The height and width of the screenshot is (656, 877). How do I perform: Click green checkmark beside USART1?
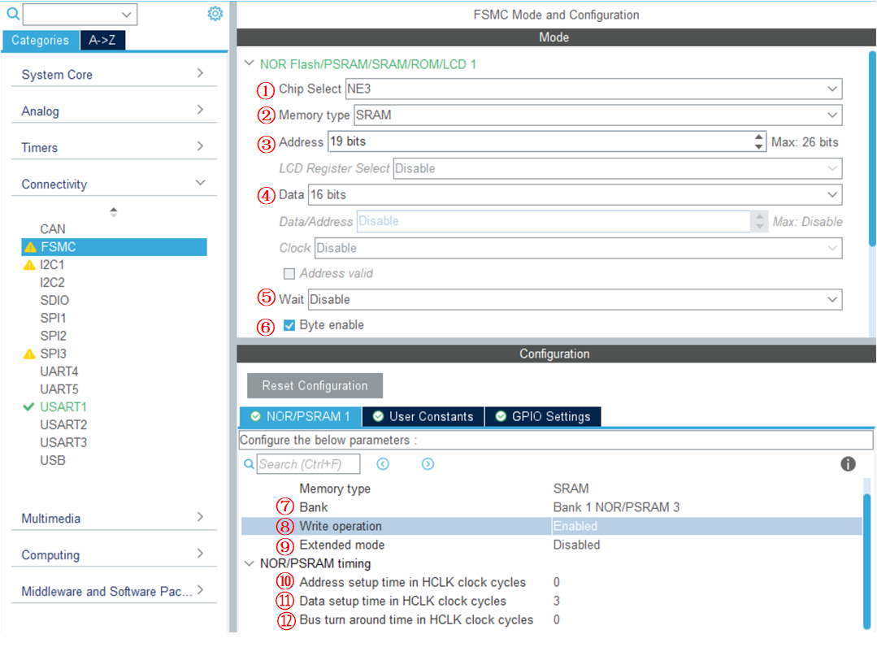[x=30, y=406]
